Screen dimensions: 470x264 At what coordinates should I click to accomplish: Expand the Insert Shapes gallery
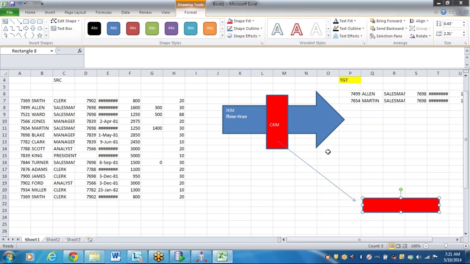pyautogui.click(x=46, y=36)
